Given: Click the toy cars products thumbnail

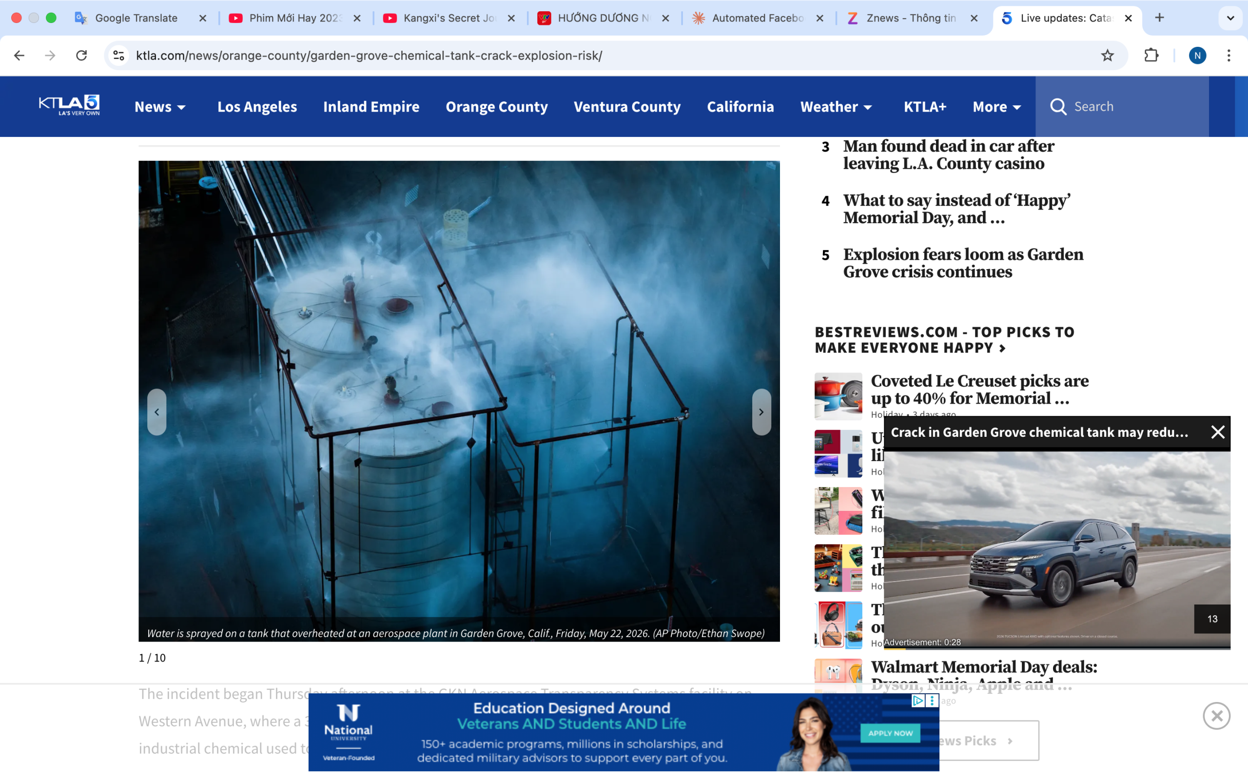Looking at the screenshot, I should tap(838, 567).
